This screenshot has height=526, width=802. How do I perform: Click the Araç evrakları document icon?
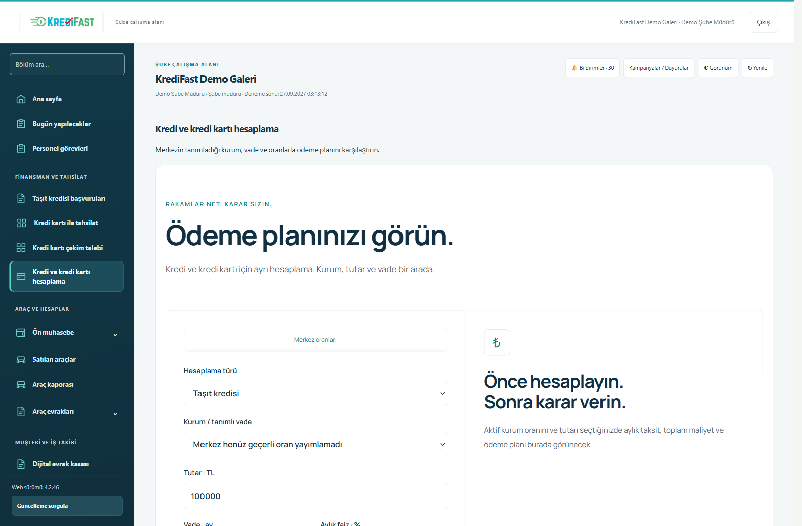click(21, 411)
